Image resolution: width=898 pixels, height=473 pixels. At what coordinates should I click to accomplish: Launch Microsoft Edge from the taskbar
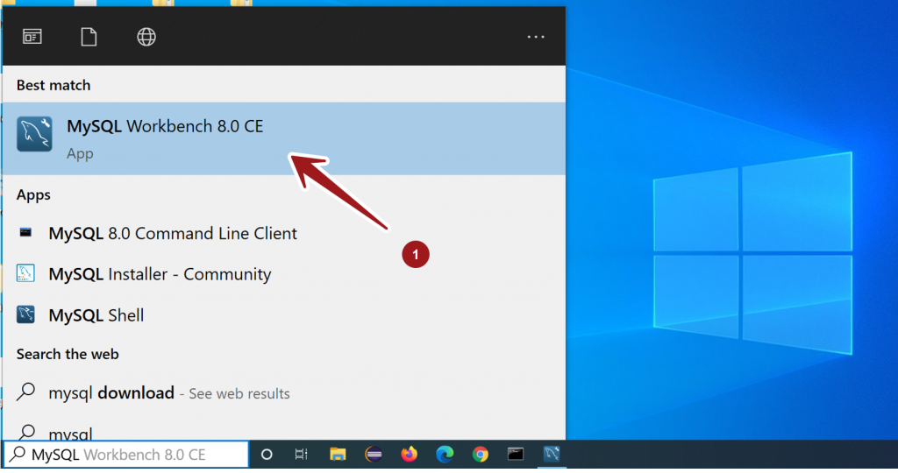[x=445, y=455]
